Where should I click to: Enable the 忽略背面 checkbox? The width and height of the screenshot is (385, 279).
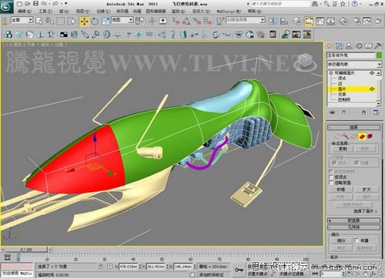click(331, 183)
